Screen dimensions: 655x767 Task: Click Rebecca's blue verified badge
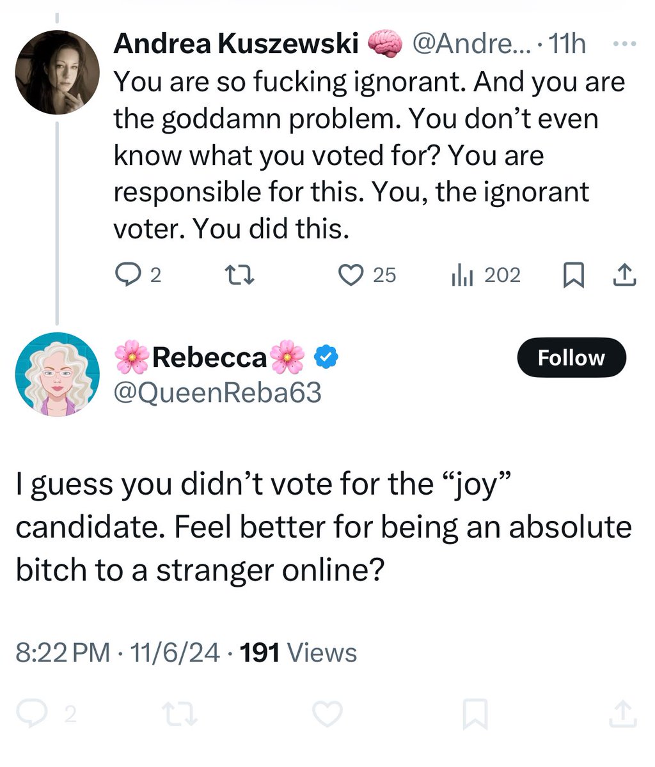[326, 358]
